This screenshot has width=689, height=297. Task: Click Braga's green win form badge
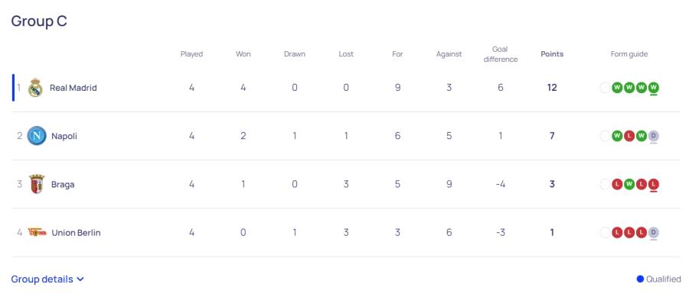[629, 184]
